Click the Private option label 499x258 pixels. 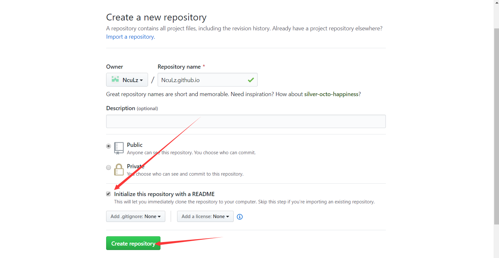[x=136, y=166]
